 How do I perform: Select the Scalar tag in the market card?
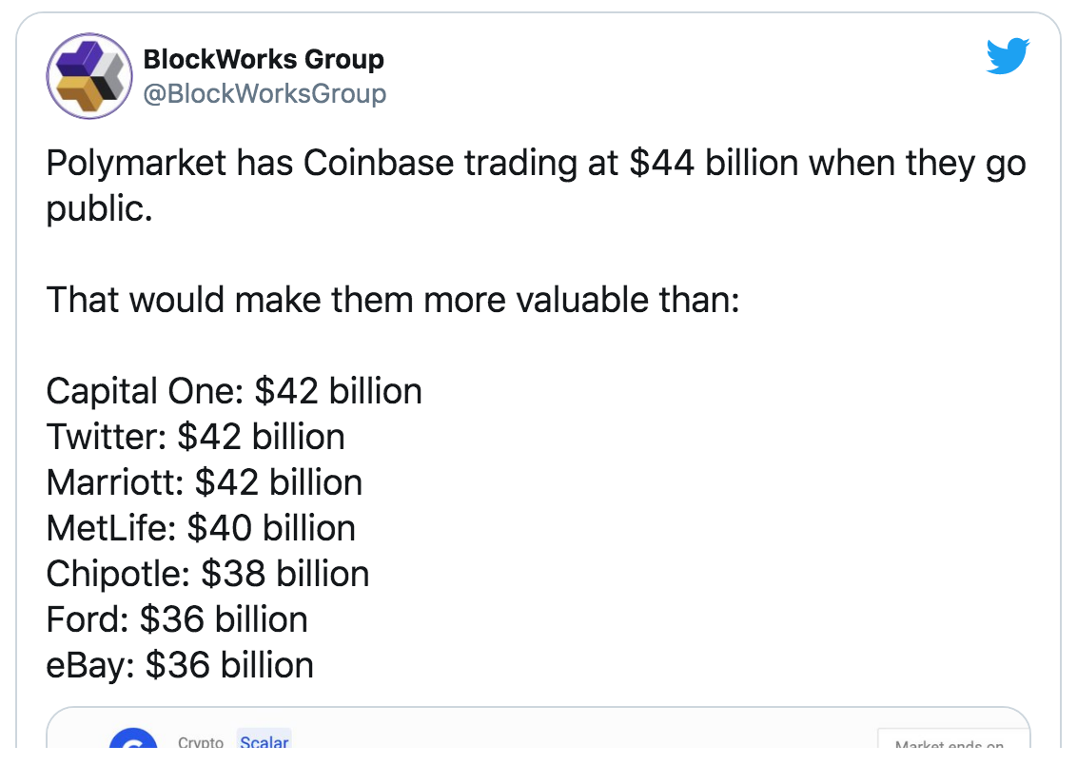tap(264, 739)
